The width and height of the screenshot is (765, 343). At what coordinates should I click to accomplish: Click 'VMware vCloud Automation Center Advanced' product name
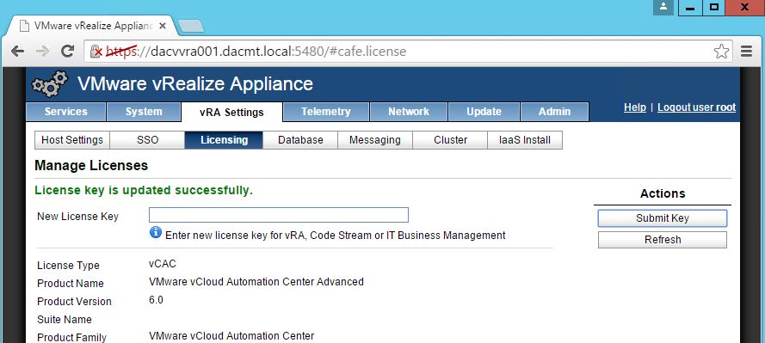[256, 282]
